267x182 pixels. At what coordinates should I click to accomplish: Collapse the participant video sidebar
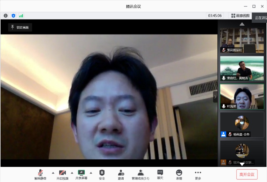click(215, 97)
